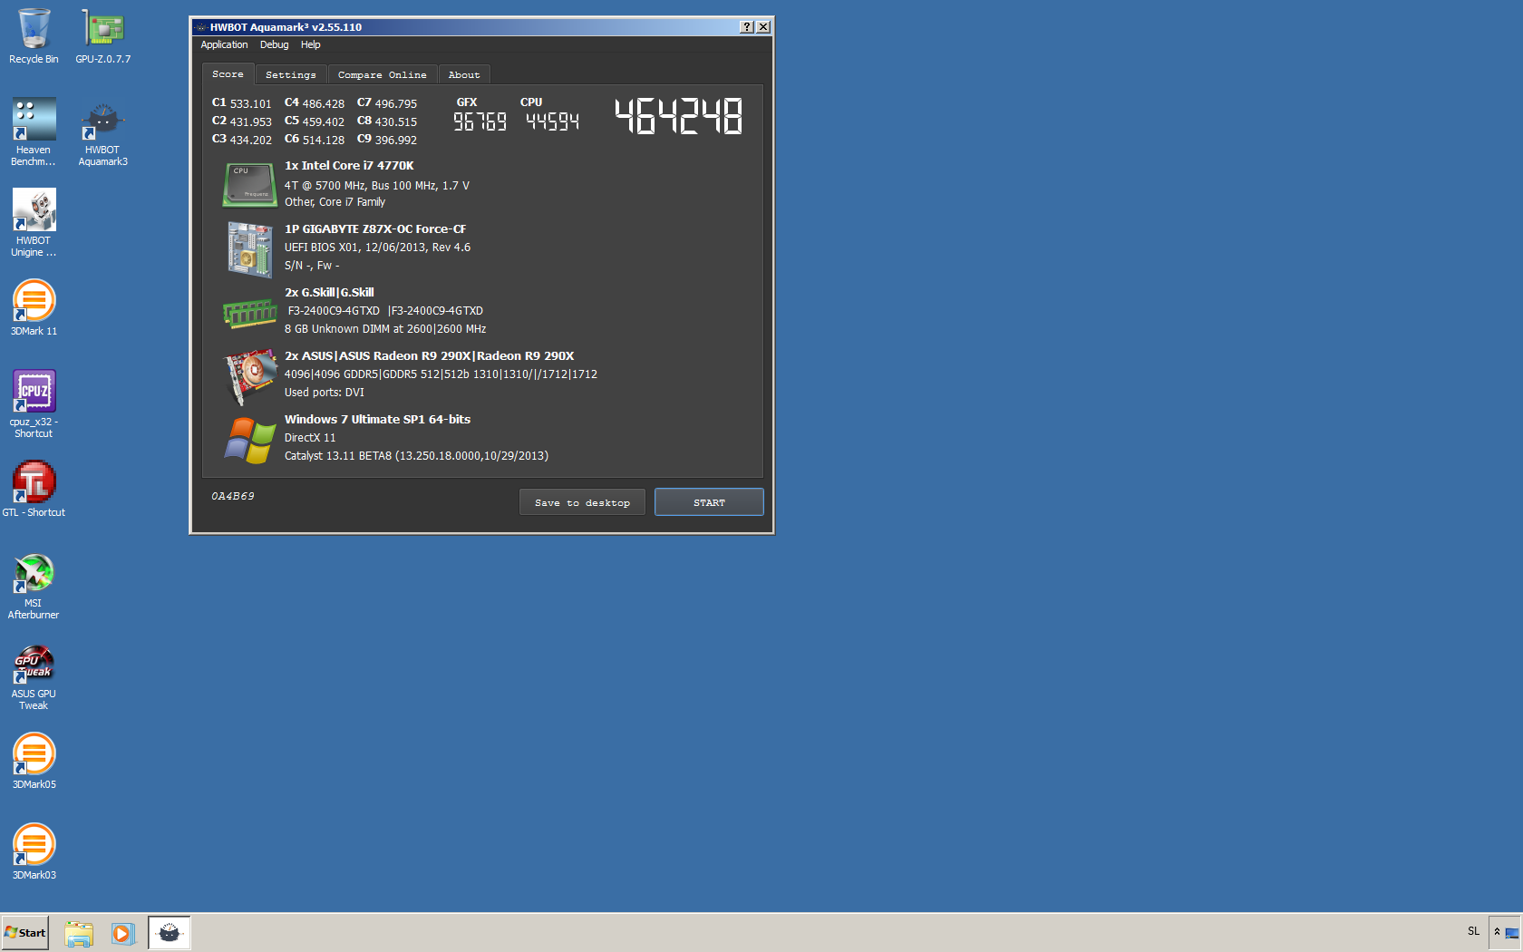This screenshot has height=952, width=1523.
Task: Select HWBOT Unigine desktop shortcut
Action: click(x=34, y=223)
